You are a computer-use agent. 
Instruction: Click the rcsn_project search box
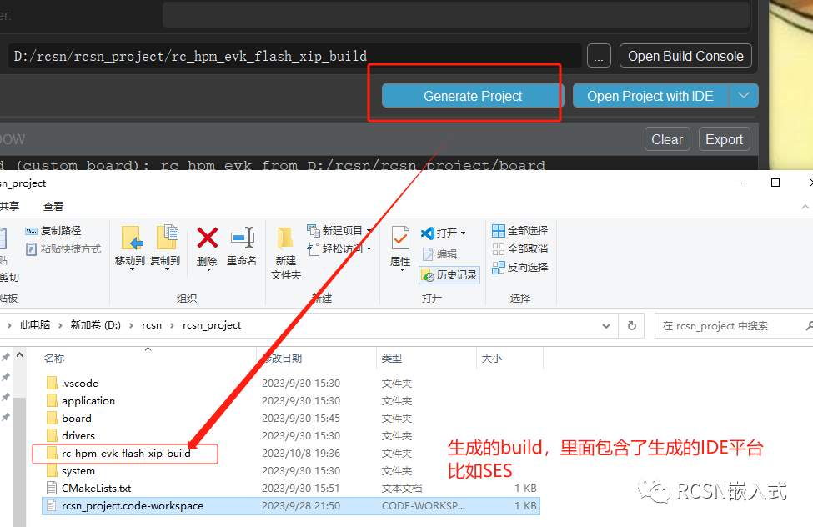coord(725,325)
